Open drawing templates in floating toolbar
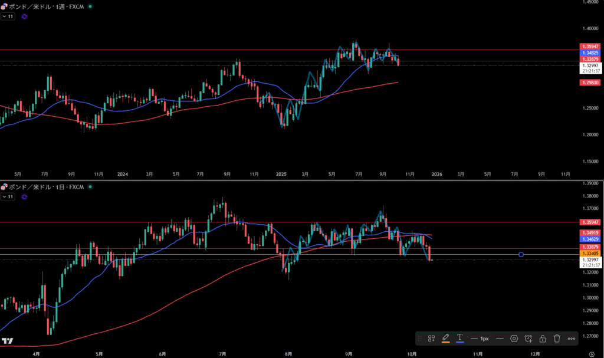Screen dimensions: 604x358 pyautogui.click(x=432, y=339)
